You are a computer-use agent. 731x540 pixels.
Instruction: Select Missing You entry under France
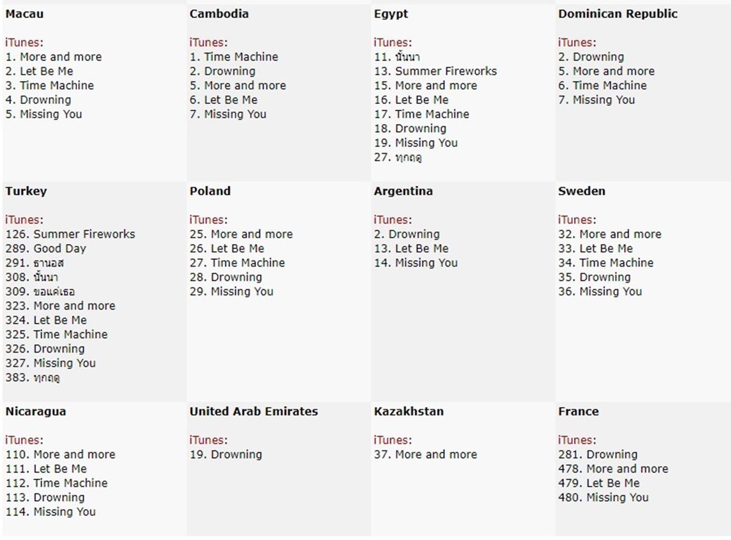point(603,497)
